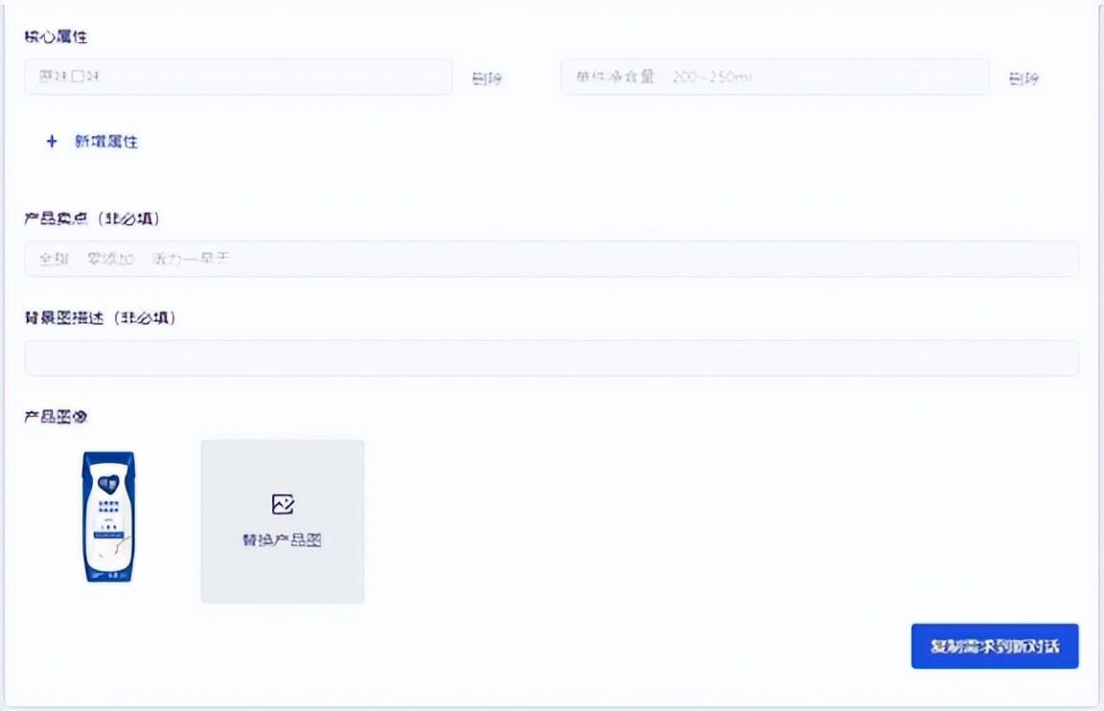Click the 200~250ml value in attribute field
Screen dimensions: 1104x711
[x=711, y=77]
